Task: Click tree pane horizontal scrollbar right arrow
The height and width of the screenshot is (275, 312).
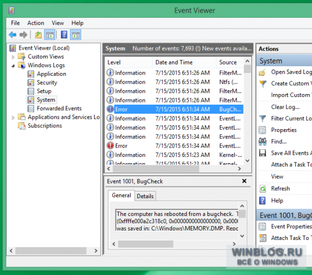Action: (96, 251)
